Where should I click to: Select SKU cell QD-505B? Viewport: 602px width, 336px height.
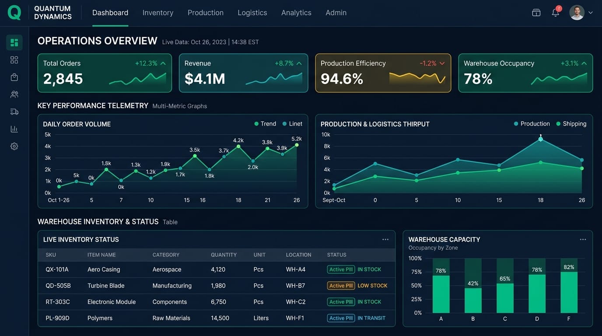pos(58,286)
